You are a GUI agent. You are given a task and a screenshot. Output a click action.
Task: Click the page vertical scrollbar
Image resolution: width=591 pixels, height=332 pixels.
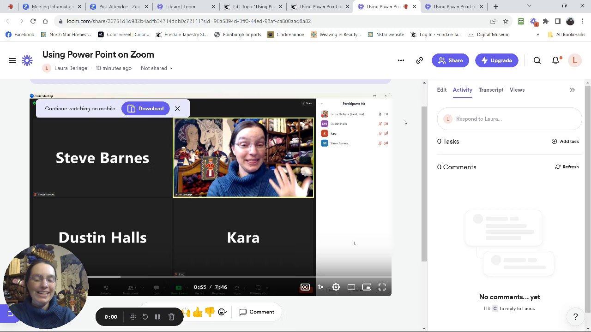424,184
